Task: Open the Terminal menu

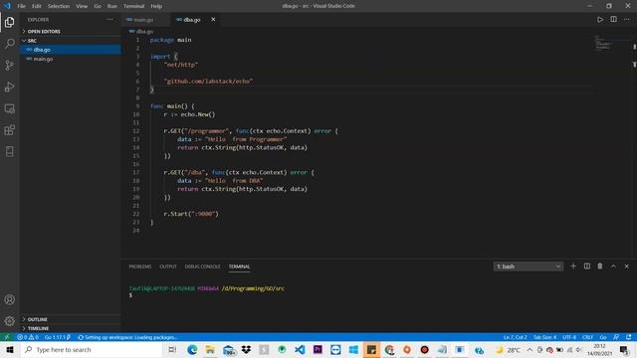Action: (x=133, y=6)
